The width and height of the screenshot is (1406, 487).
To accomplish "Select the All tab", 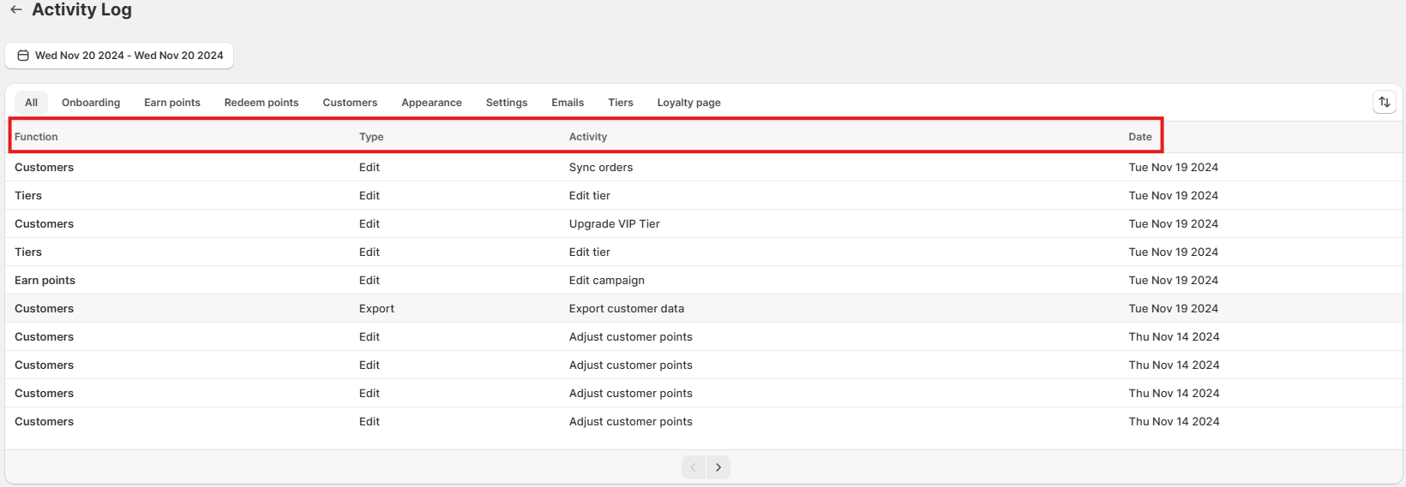I will pyautogui.click(x=32, y=103).
